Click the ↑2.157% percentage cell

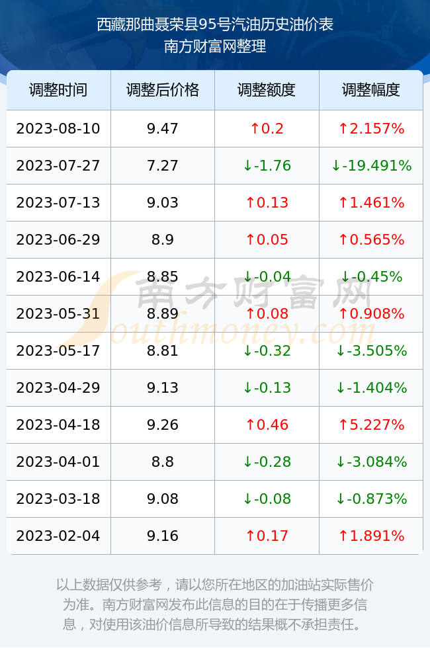click(x=371, y=128)
